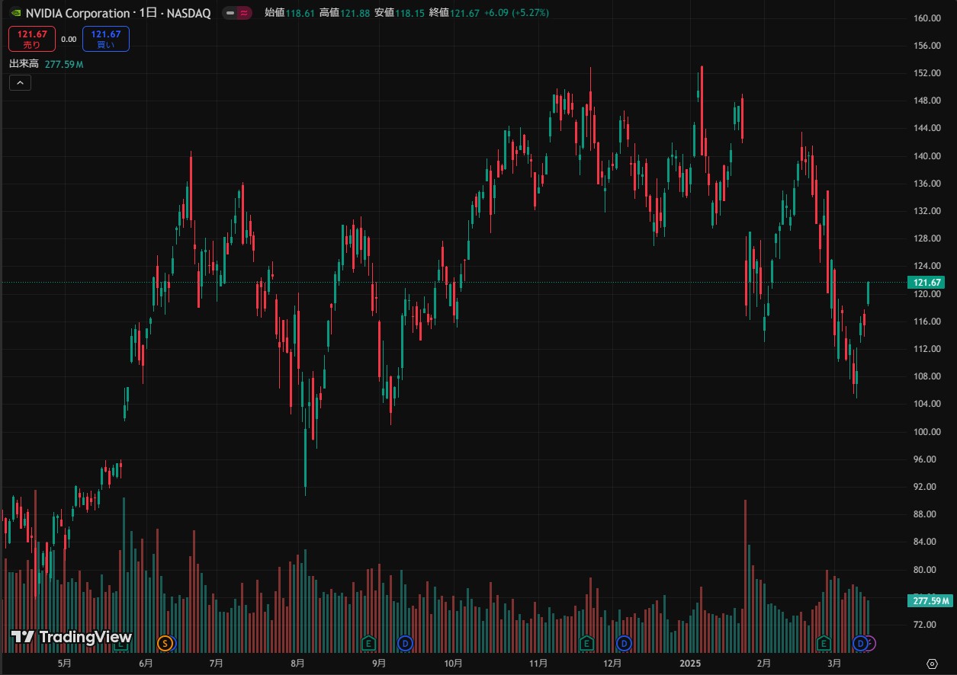Open the E earnings marker before September
This screenshot has width=957, height=675.
pos(368,644)
